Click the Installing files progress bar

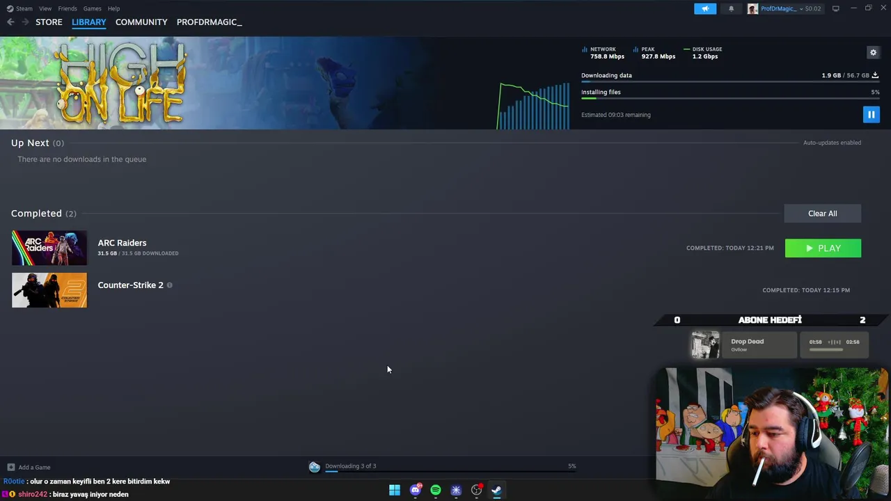tap(730, 99)
